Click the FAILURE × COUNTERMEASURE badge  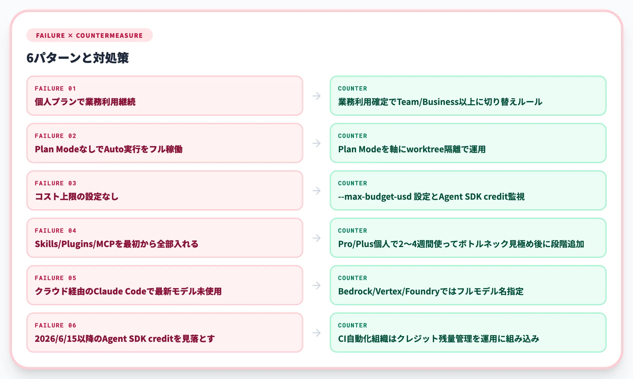click(89, 35)
